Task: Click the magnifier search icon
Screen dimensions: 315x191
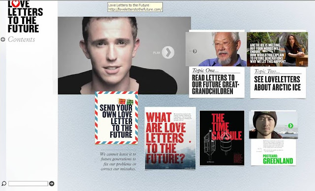Action: point(4,183)
